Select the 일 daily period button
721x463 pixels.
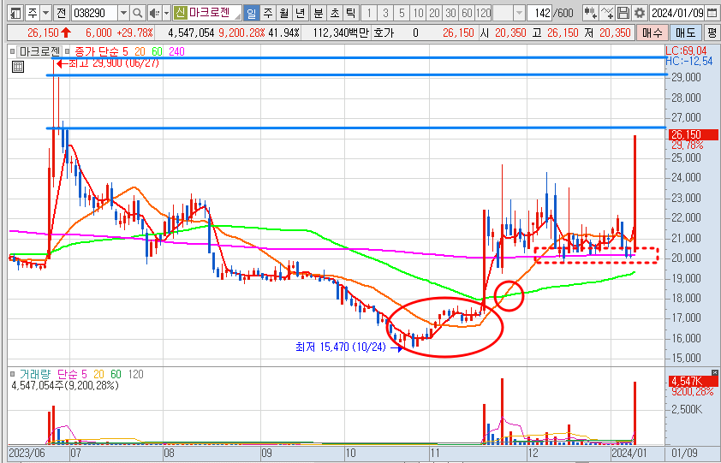tap(251, 13)
